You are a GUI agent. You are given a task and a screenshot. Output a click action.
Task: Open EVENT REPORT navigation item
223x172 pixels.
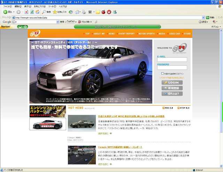tap(126, 34)
